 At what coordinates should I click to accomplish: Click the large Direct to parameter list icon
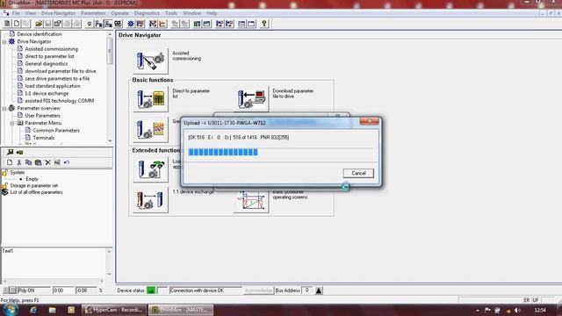(x=150, y=99)
